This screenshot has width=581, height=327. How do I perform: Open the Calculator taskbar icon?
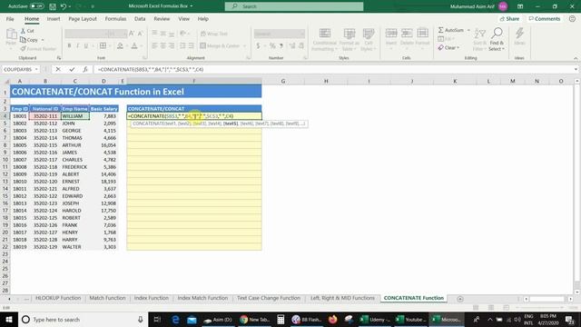click(281, 319)
